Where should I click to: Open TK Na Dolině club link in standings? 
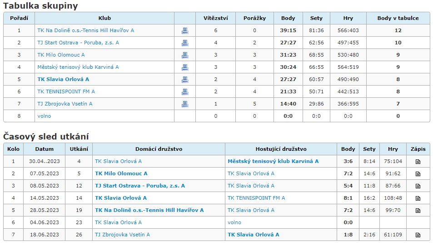click(x=85, y=30)
